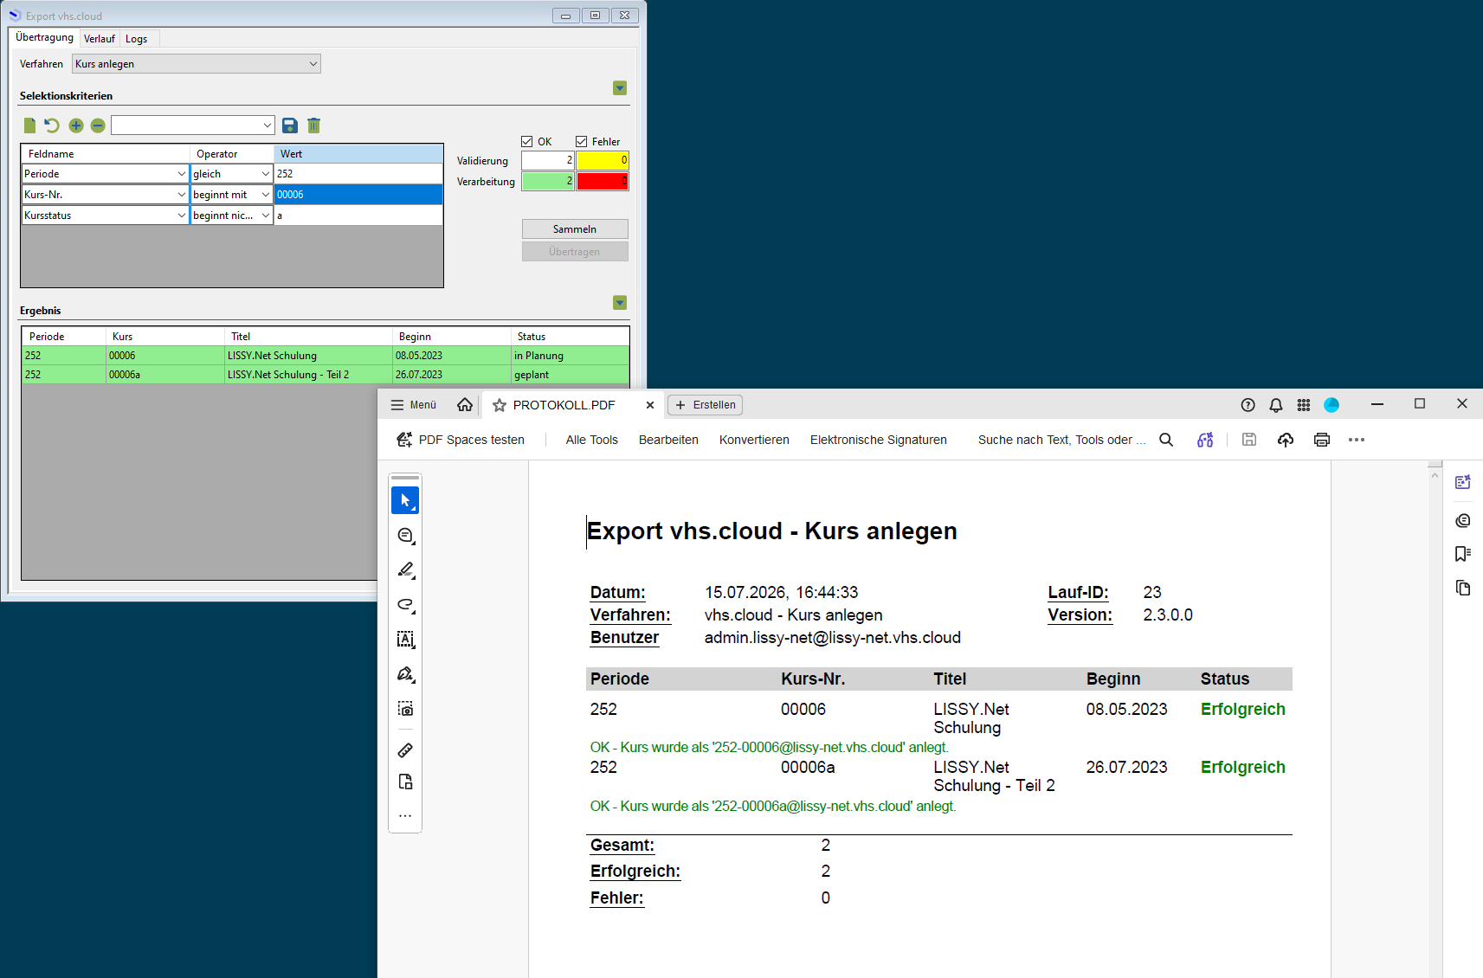
Task: Switch to the Verlauf tab
Action: (x=100, y=39)
